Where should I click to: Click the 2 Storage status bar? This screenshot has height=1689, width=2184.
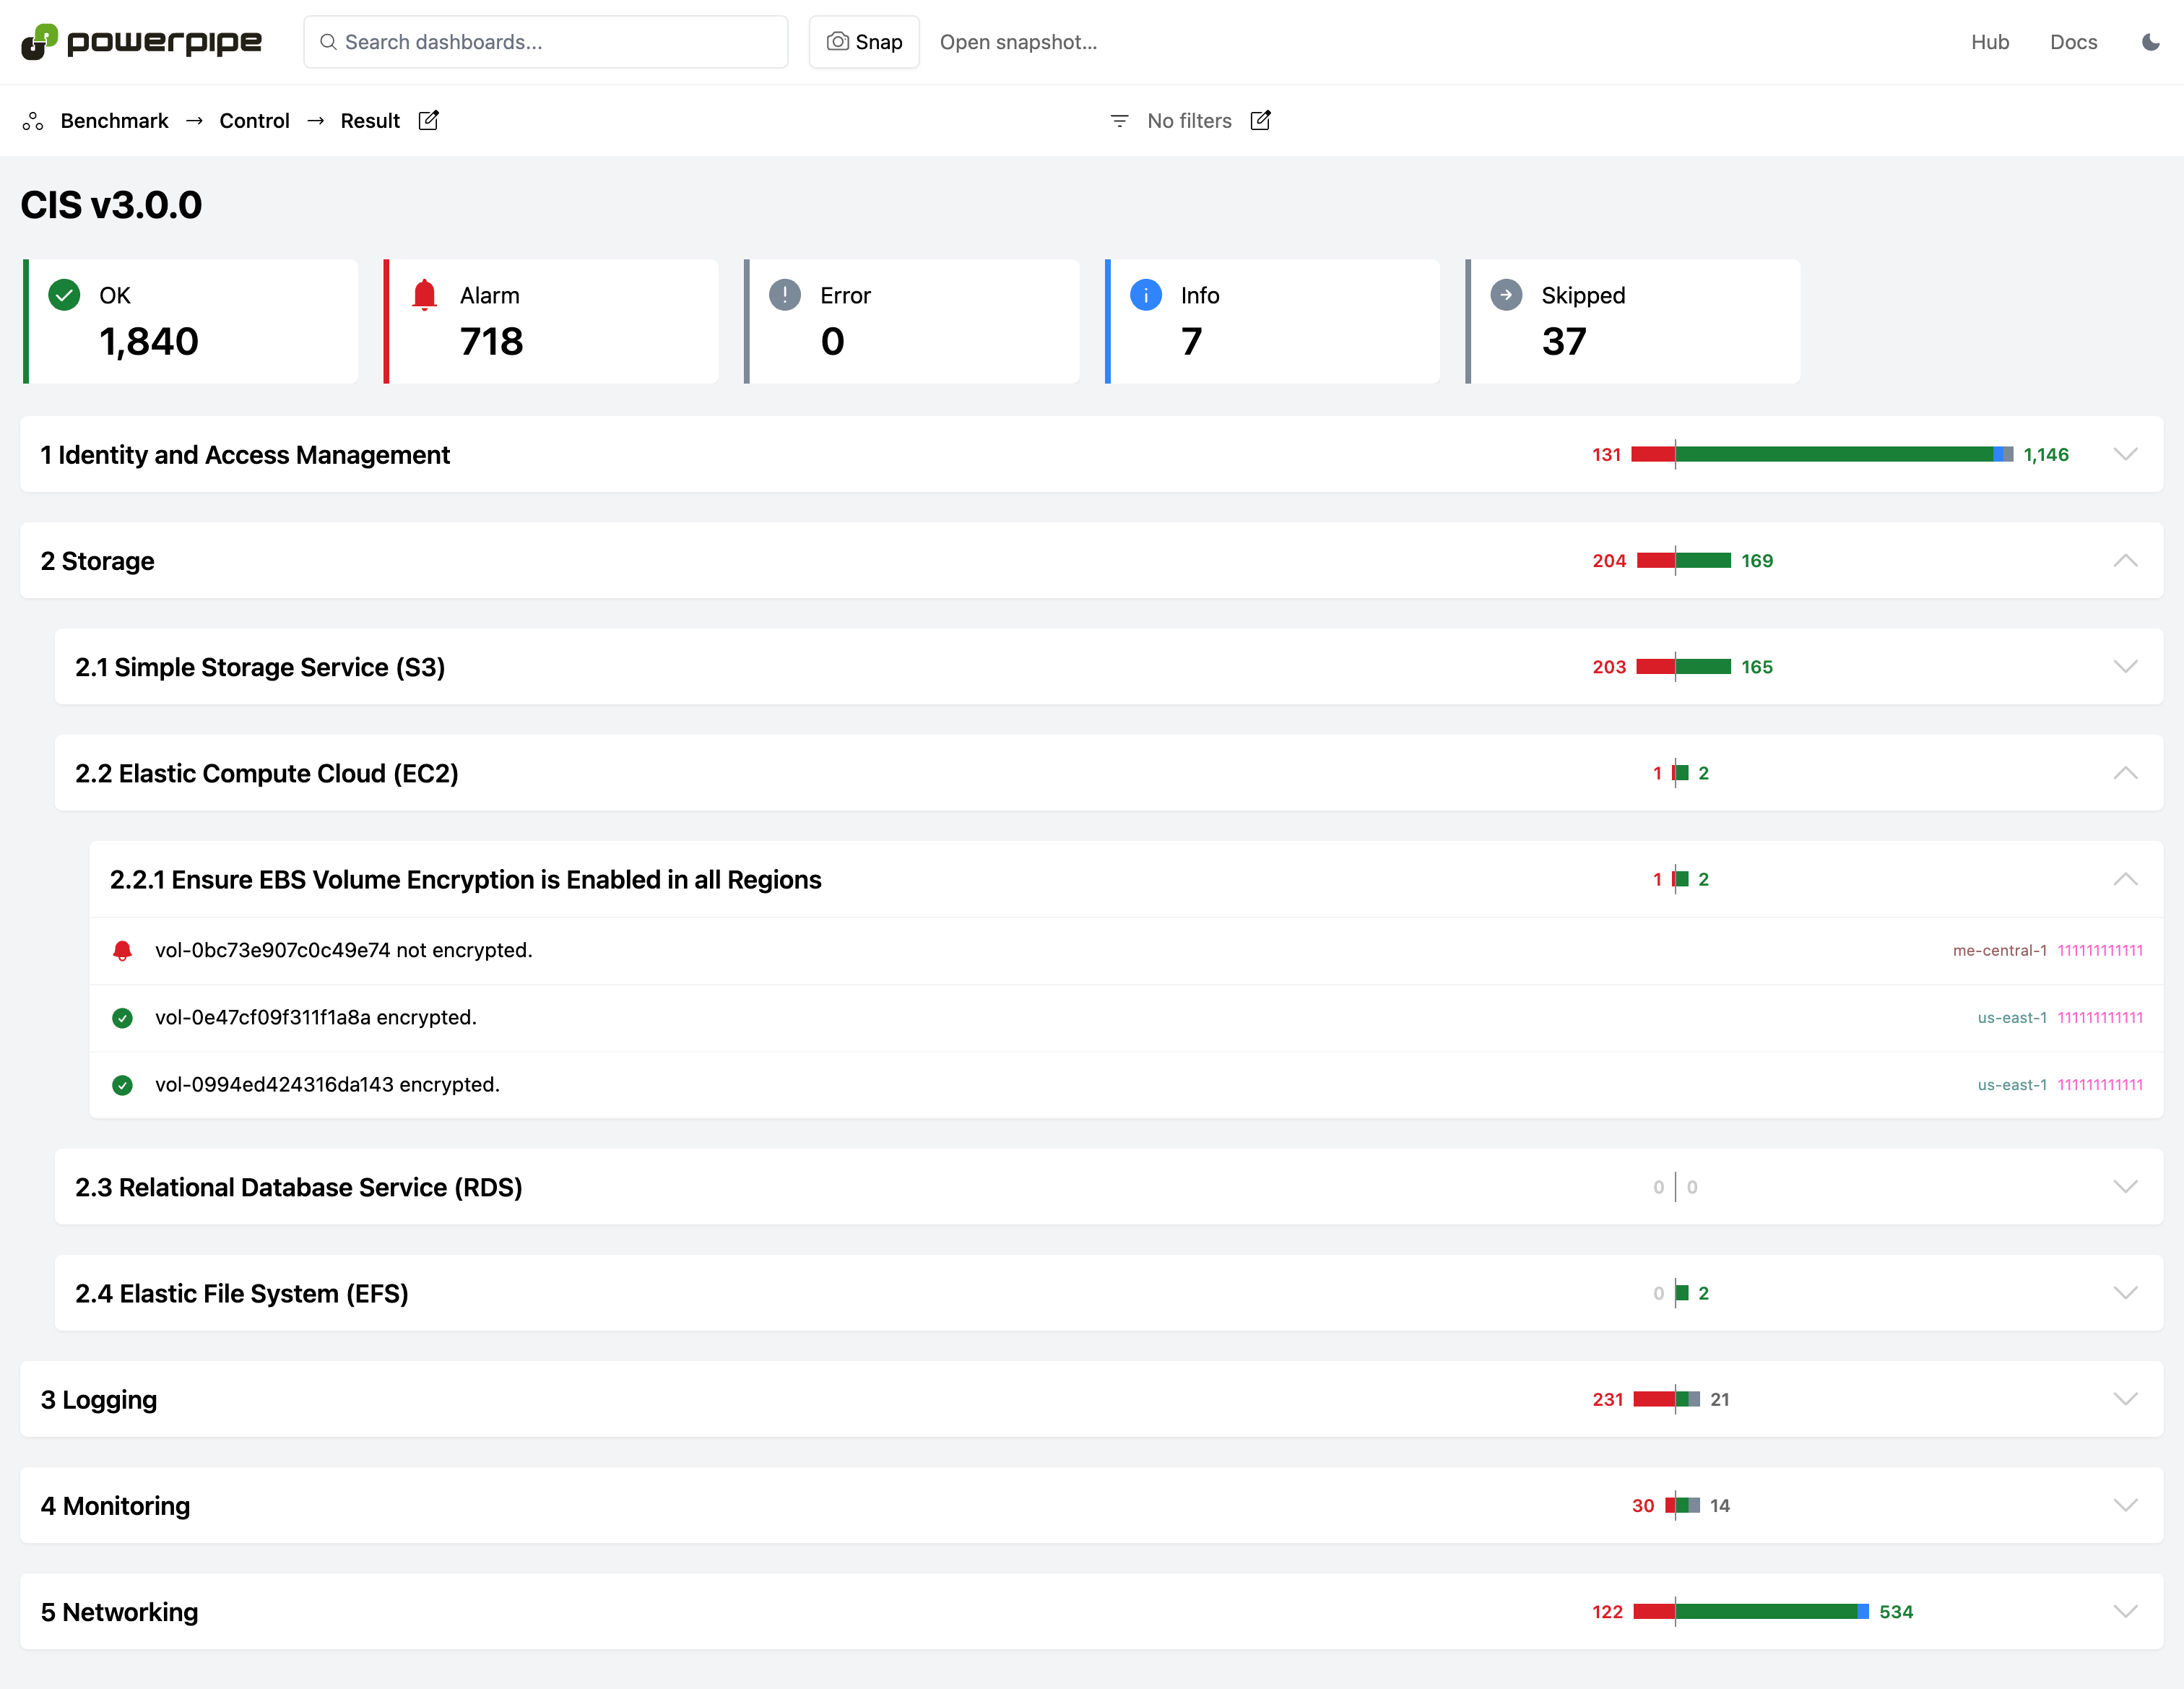pyautogui.click(x=1684, y=561)
